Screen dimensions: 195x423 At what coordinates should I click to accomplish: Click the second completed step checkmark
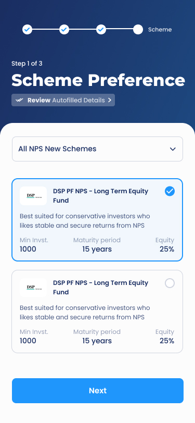coord(64,29)
